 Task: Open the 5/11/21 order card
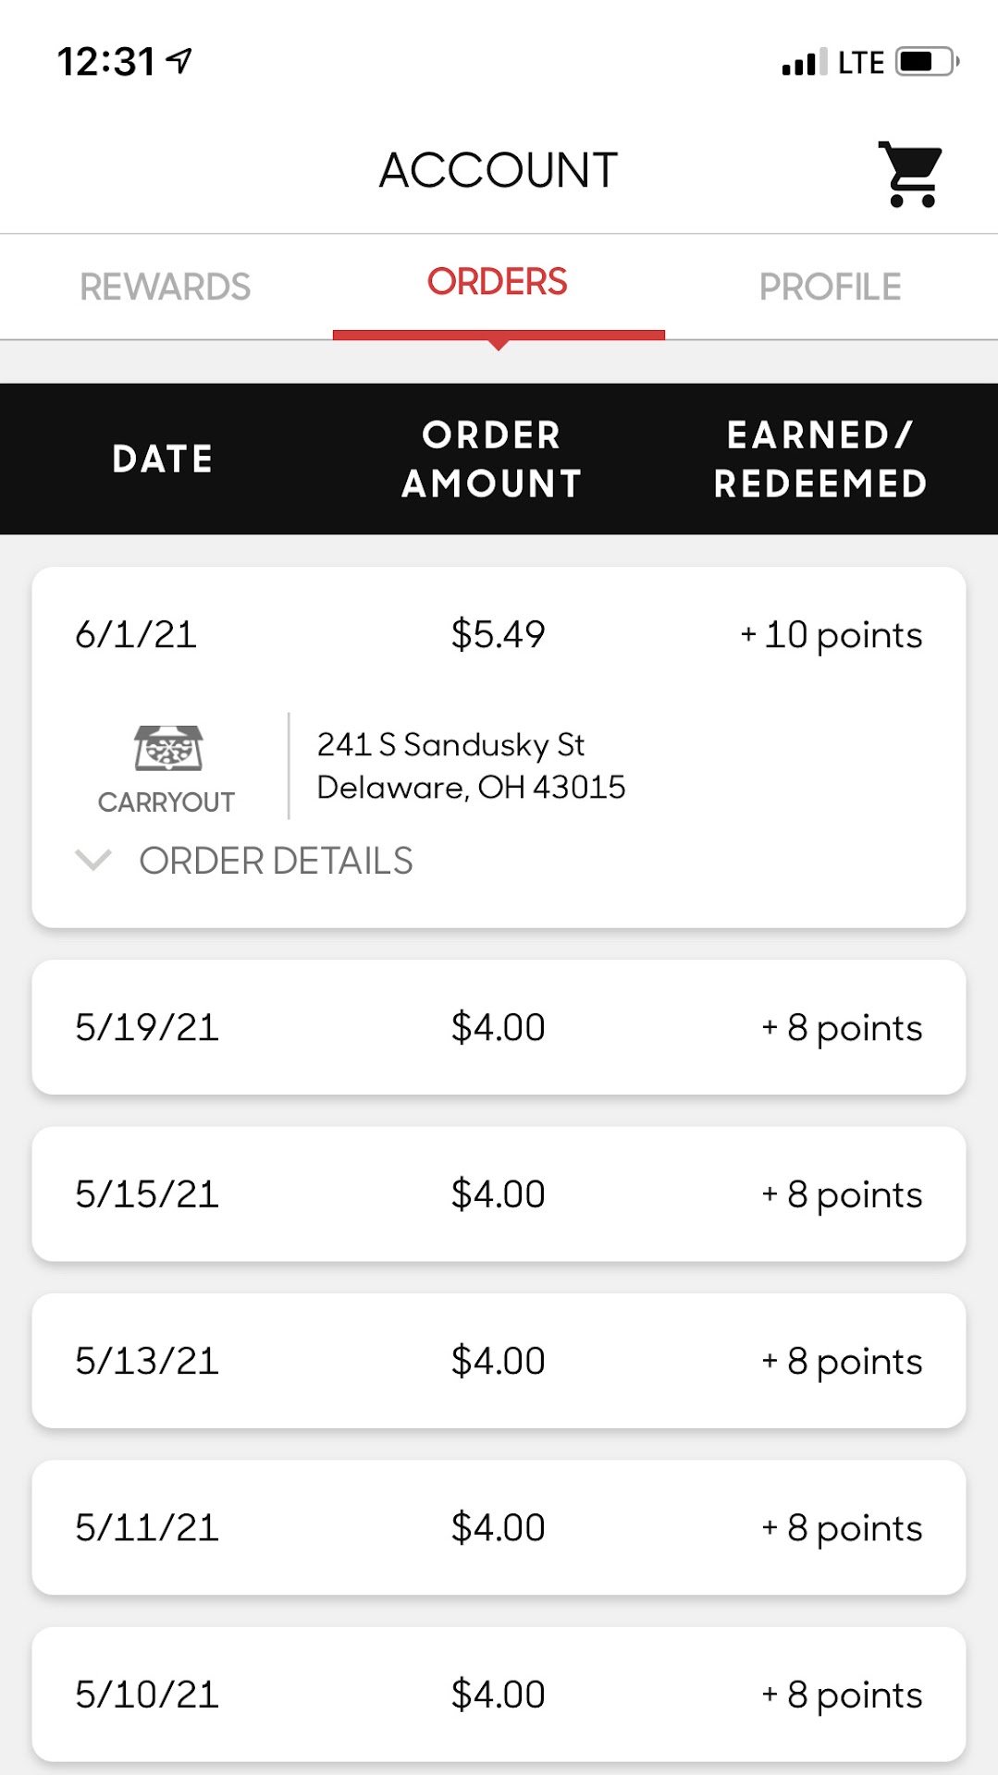tap(499, 1527)
